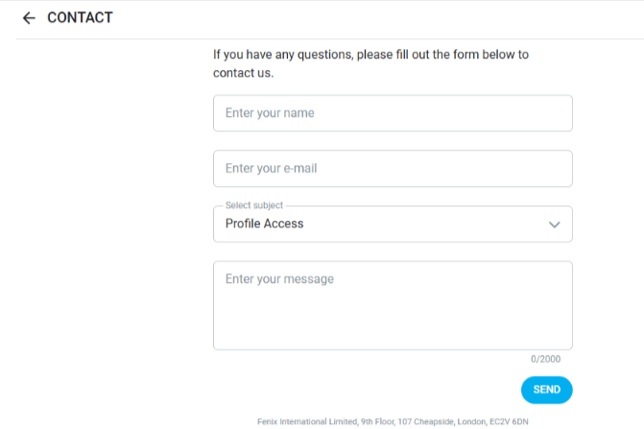Focus the 'Enter your e-mail' field
The height and width of the screenshot is (429, 644).
tap(393, 169)
